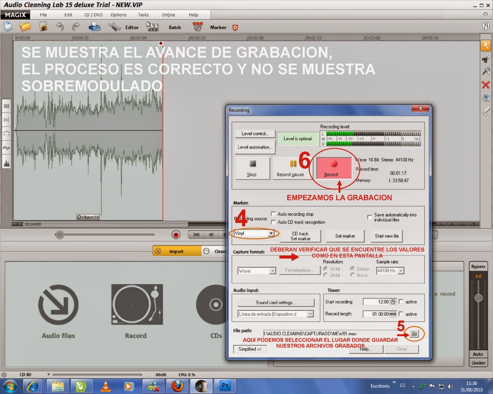
Task: Open the Record turntable icon
Action: click(137, 304)
